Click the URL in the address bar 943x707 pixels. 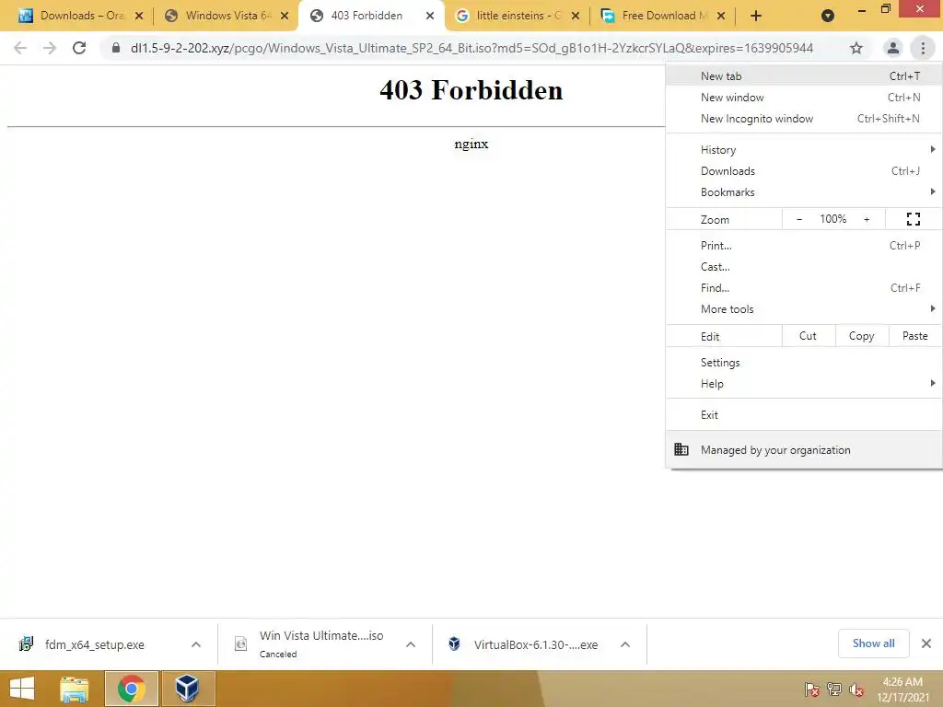pyautogui.click(x=471, y=48)
